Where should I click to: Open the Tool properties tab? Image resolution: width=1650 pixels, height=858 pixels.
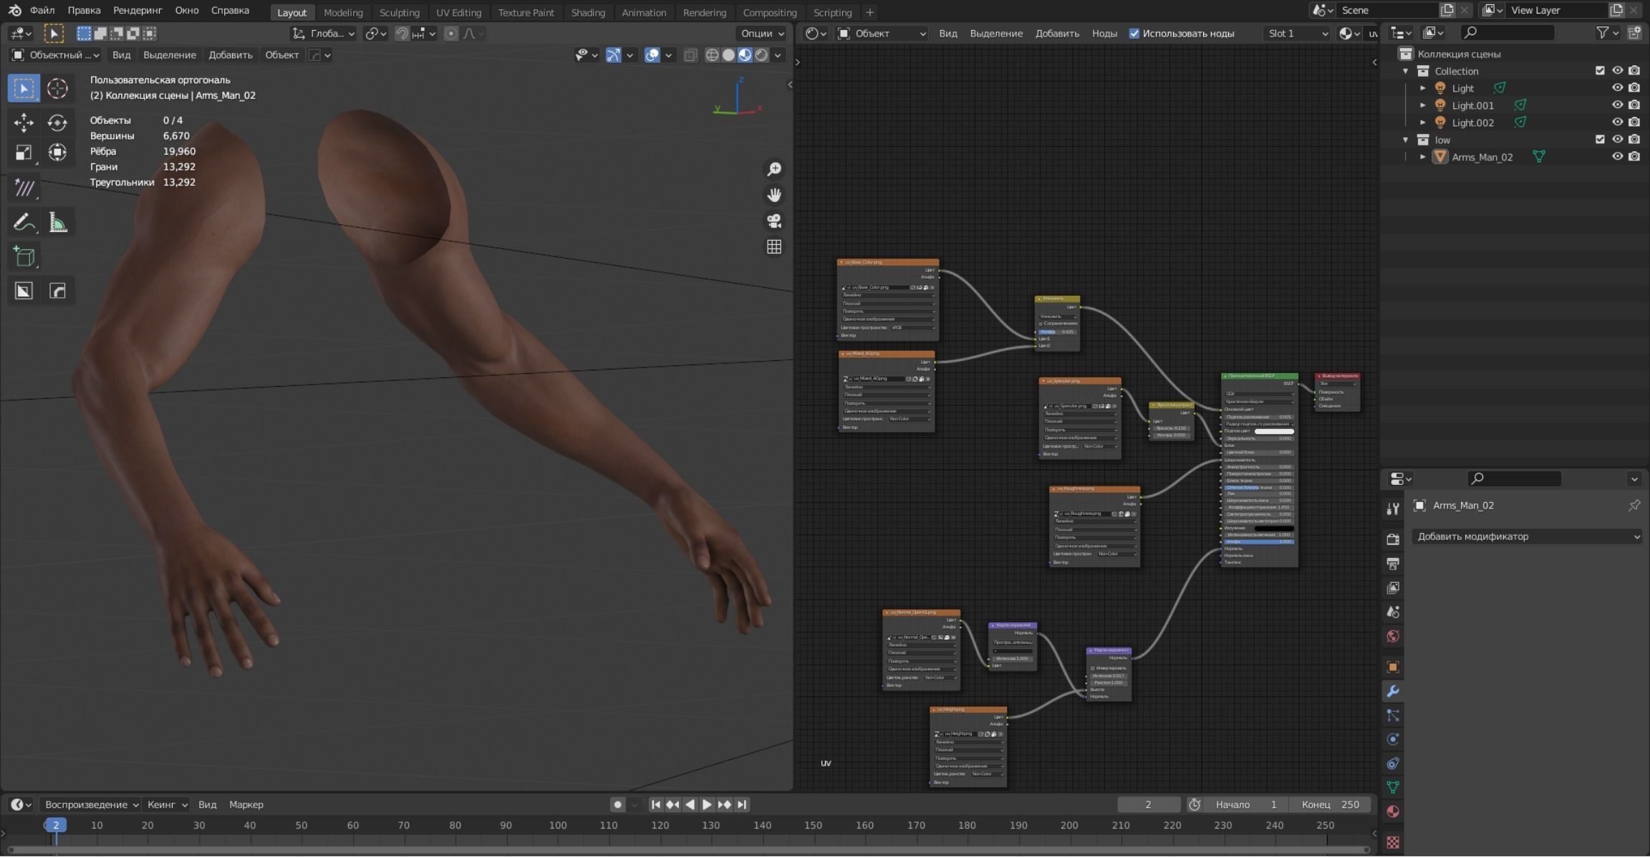click(1393, 508)
